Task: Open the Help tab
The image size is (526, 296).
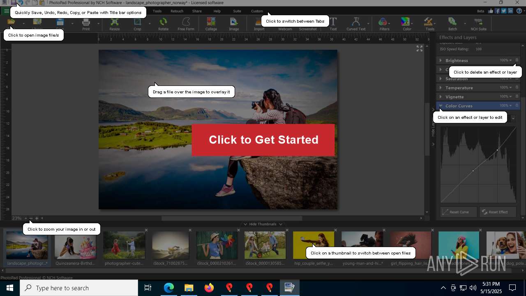Action: [x=217, y=11]
